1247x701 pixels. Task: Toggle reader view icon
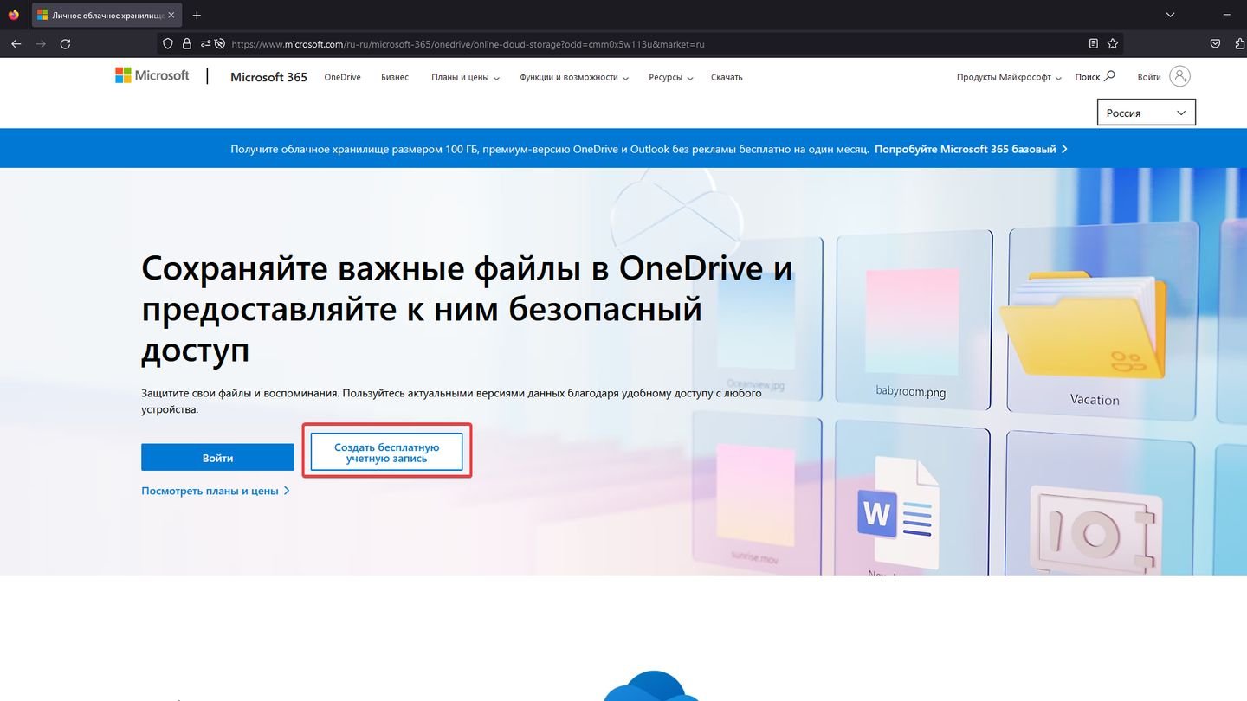(x=1094, y=43)
